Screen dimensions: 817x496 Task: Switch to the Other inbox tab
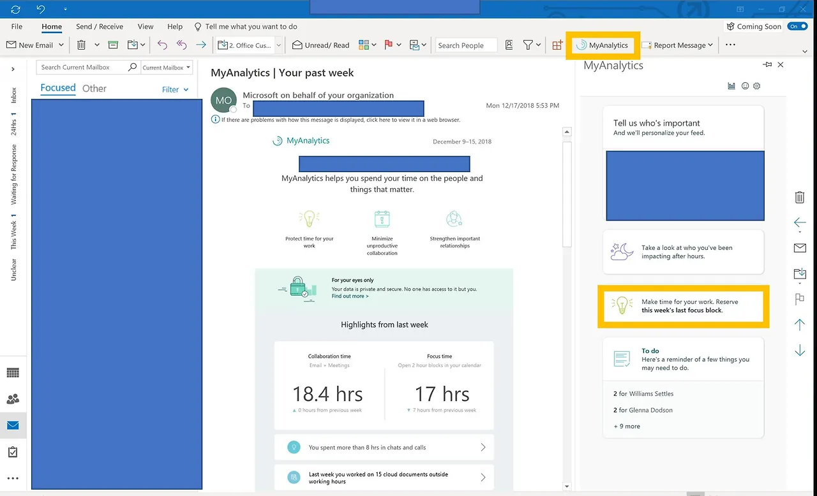[x=94, y=89]
